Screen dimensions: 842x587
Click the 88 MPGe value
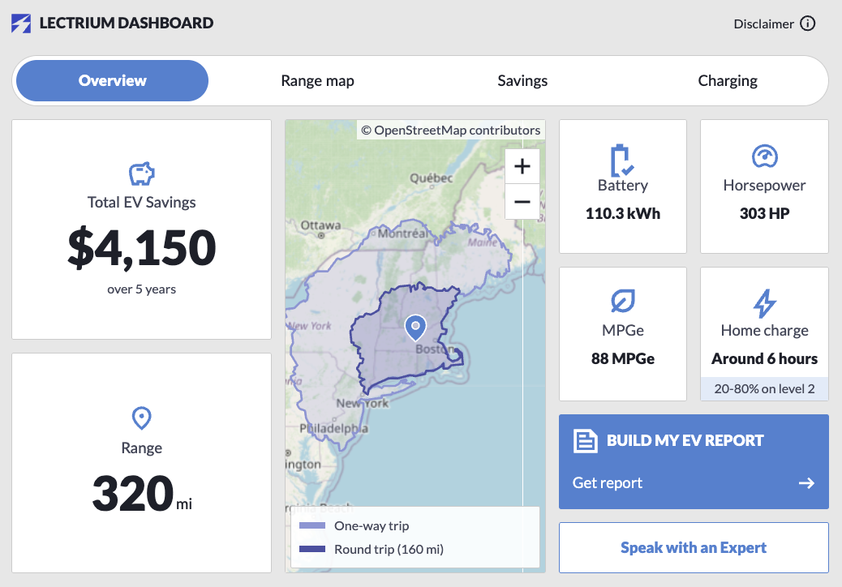tap(622, 358)
